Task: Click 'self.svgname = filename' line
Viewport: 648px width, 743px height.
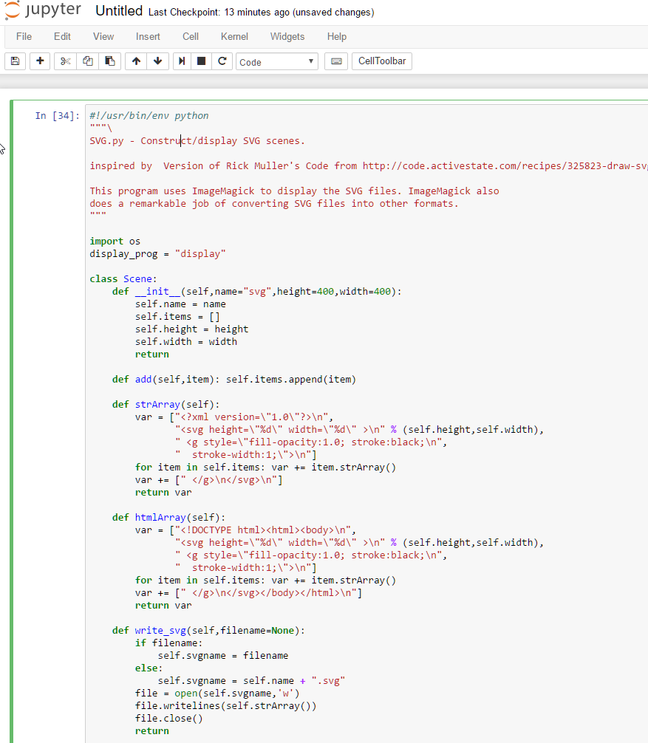Action: pyautogui.click(x=223, y=656)
